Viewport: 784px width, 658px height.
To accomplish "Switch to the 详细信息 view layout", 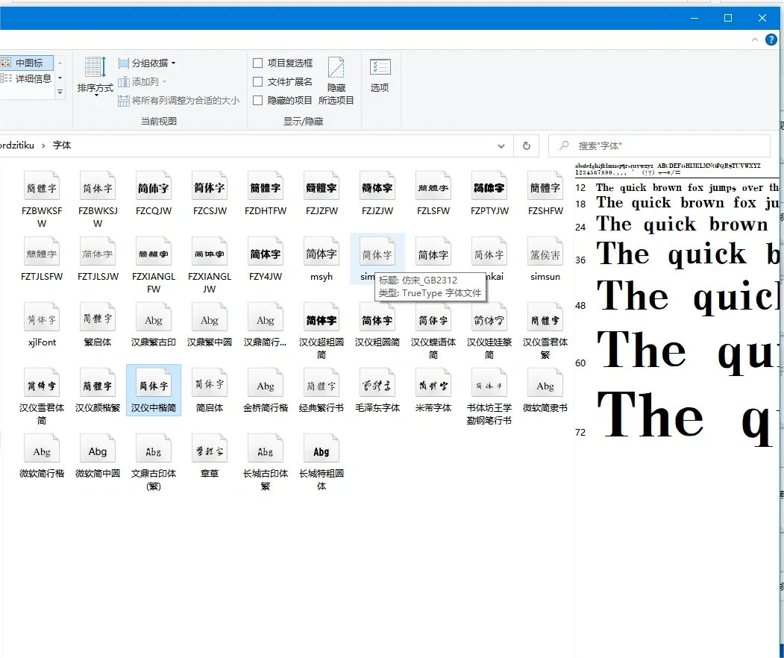I will click(x=27, y=78).
